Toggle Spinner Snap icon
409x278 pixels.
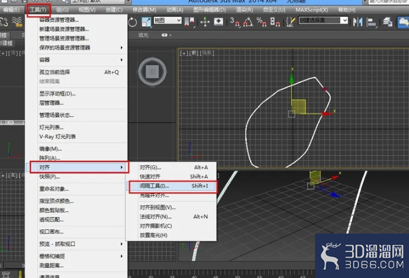(x=275, y=22)
